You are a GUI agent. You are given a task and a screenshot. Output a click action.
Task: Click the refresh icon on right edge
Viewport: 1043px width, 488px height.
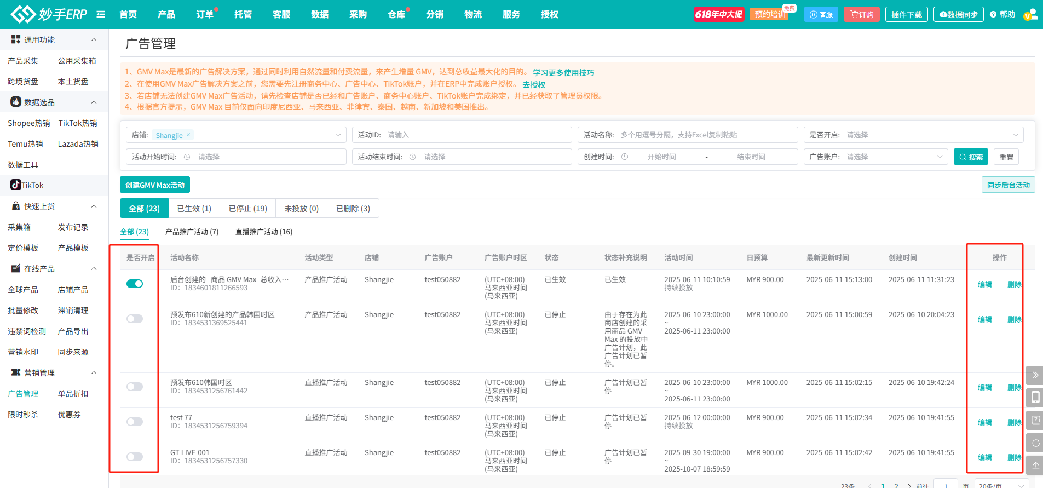tap(1035, 443)
